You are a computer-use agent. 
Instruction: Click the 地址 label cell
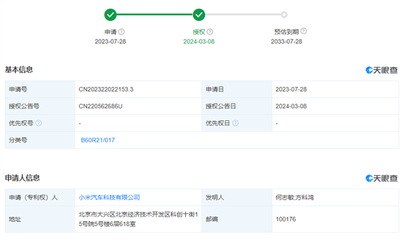point(40,219)
